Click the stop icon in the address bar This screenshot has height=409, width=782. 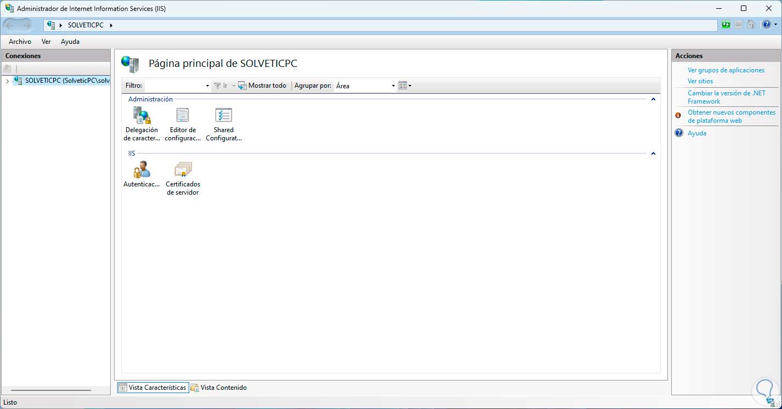coord(739,25)
